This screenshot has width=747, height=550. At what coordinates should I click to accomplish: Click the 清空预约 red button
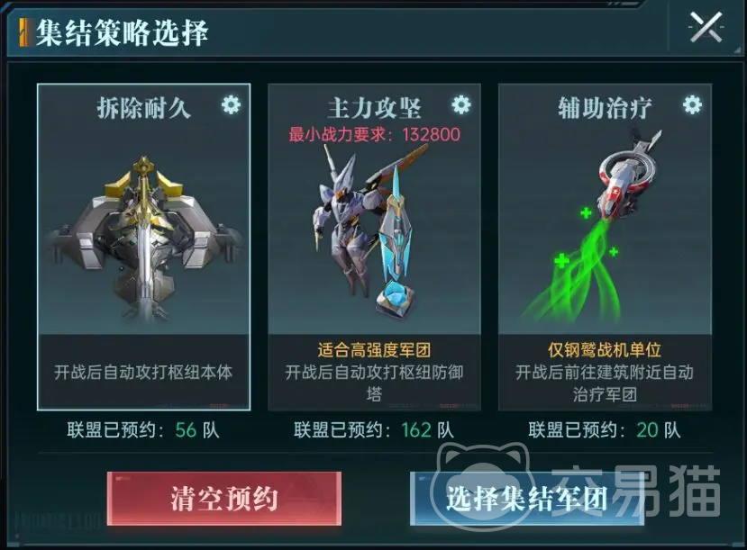224,499
